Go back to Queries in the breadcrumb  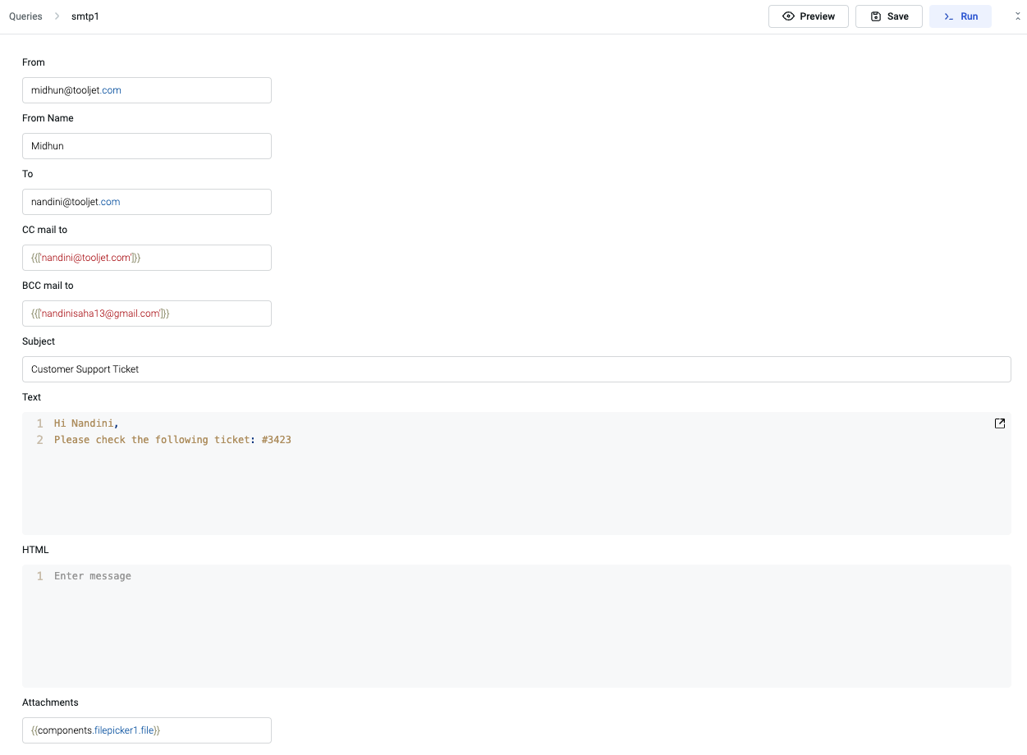tap(25, 16)
